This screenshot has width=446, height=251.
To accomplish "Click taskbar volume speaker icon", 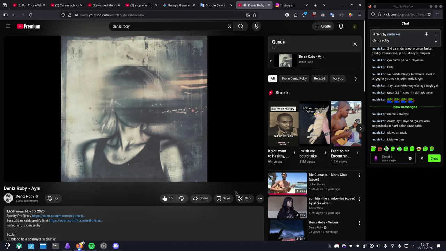I will click(x=378, y=246).
